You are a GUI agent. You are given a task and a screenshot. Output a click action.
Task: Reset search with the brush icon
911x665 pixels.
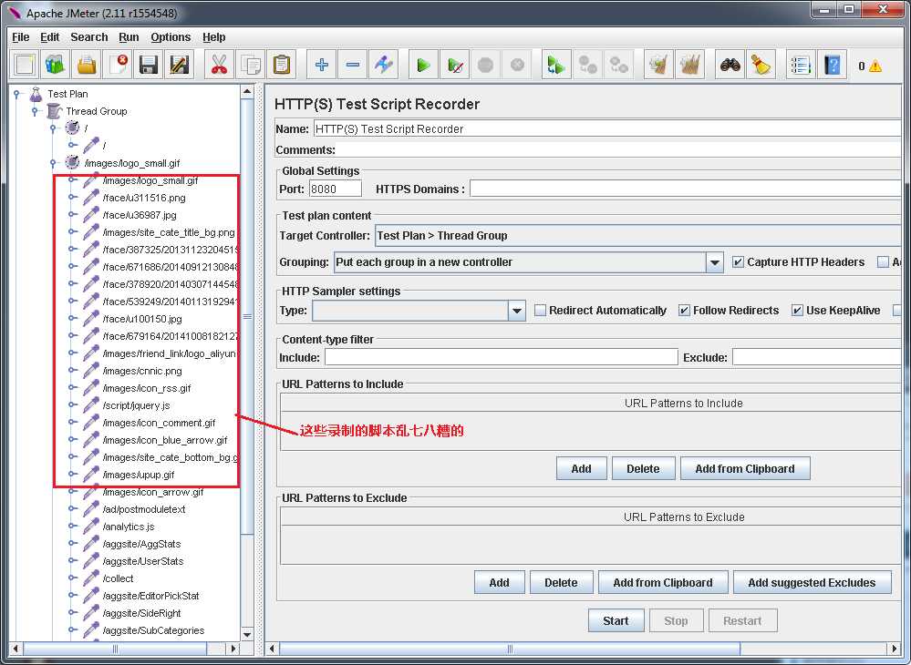[x=761, y=65]
